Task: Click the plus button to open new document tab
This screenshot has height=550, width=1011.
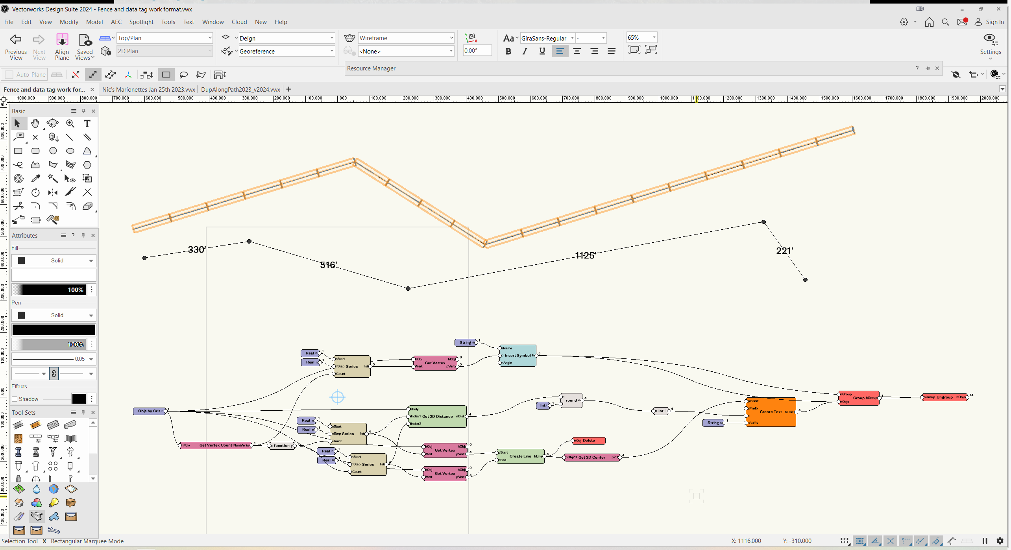Action: 288,89
